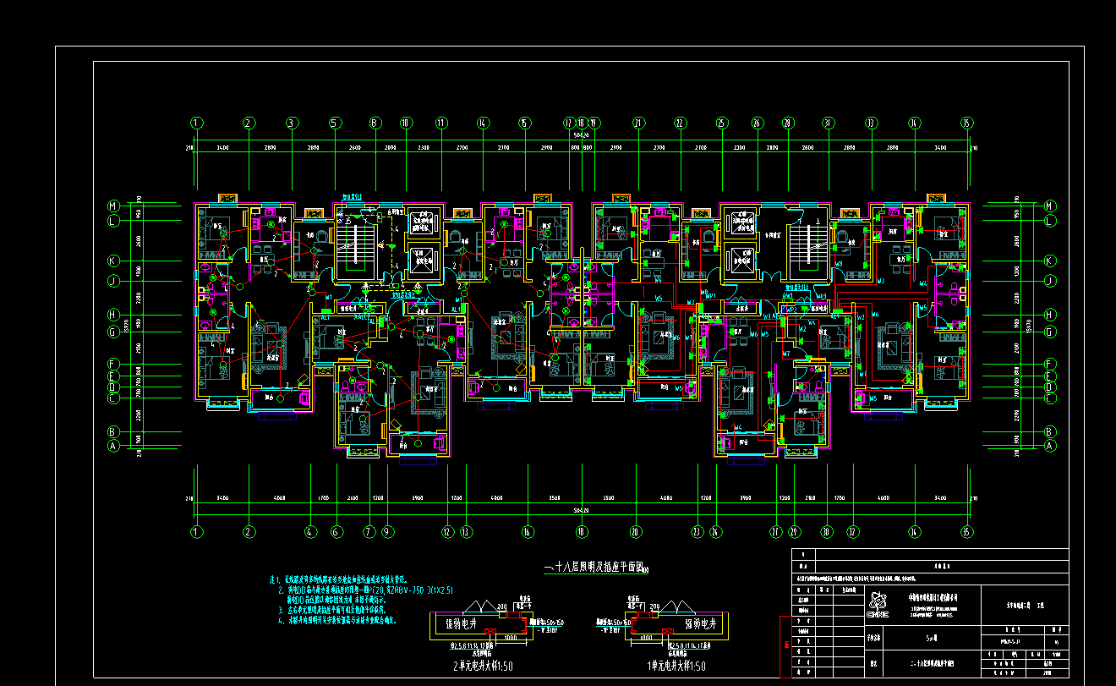Select grid axis bubble 25
The height and width of the screenshot is (686, 1116).
[x=721, y=123]
